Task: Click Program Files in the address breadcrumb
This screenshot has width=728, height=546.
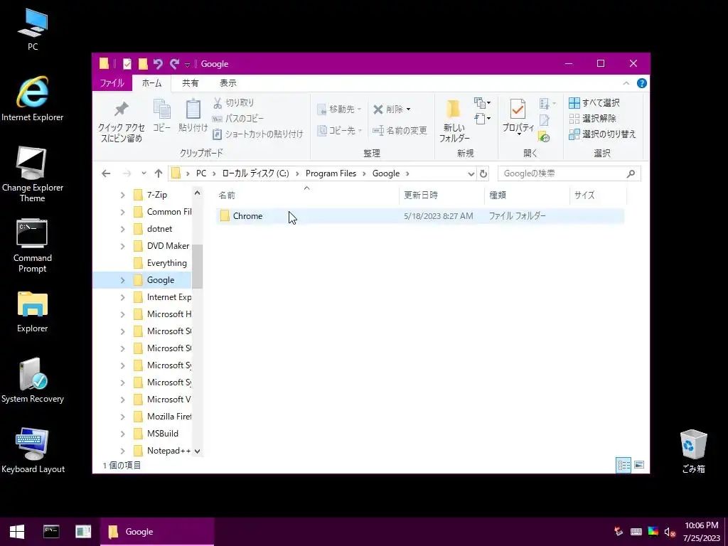Action: (331, 173)
